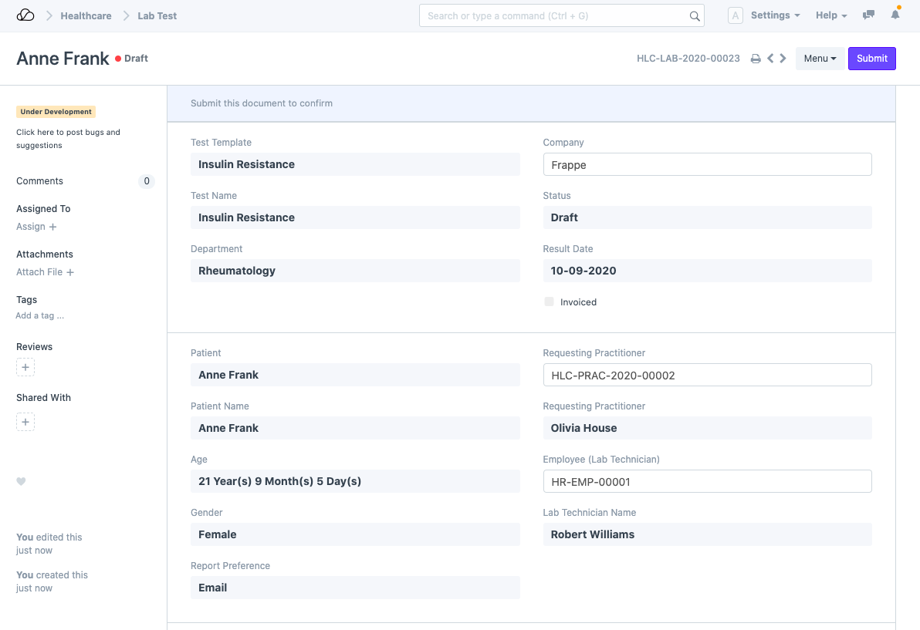Go to previous document arrow

pyautogui.click(x=769, y=59)
